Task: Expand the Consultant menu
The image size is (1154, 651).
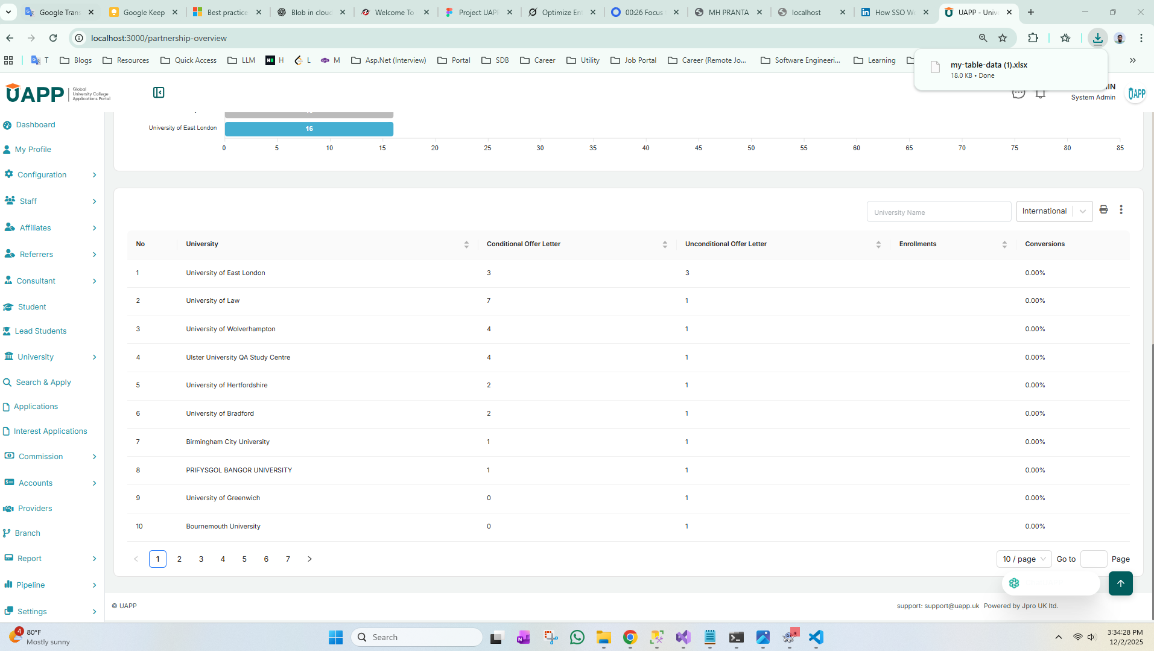Action: [x=52, y=281]
